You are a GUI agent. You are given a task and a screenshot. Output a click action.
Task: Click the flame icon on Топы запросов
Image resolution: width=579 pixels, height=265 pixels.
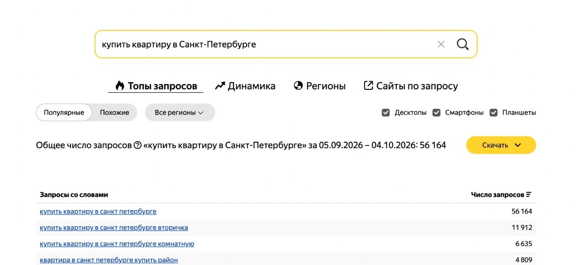pyautogui.click(x=119, y=86)
